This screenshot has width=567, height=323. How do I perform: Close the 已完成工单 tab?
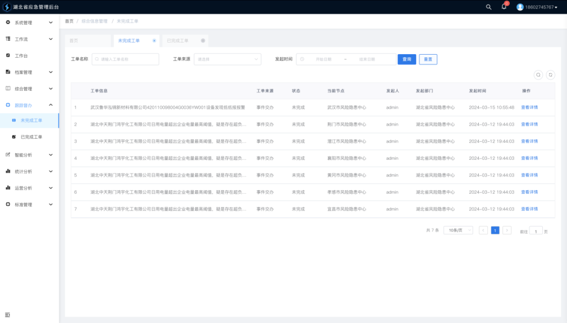click(203, 40)
